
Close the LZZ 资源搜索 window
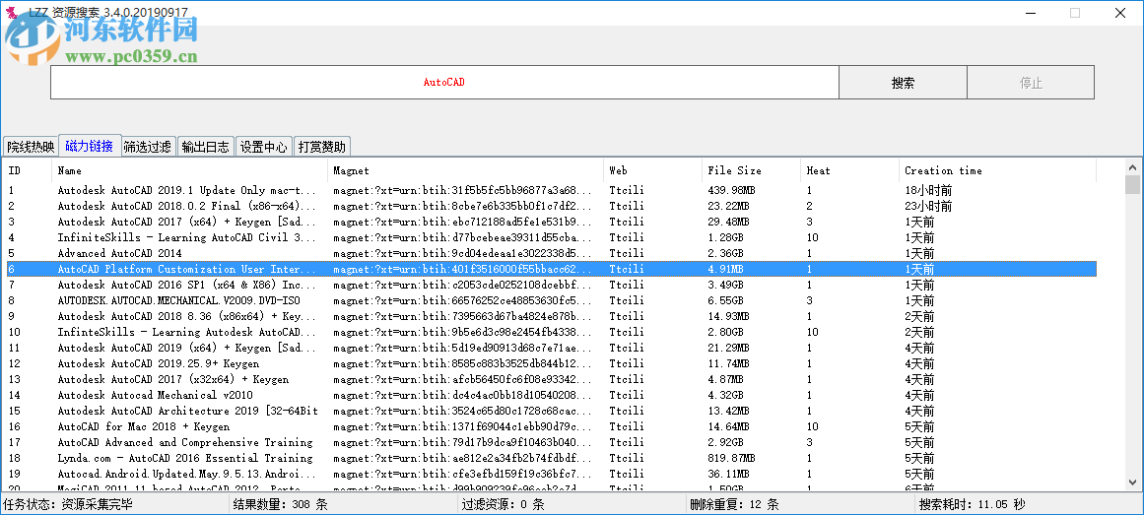(x=1120, y=13)
